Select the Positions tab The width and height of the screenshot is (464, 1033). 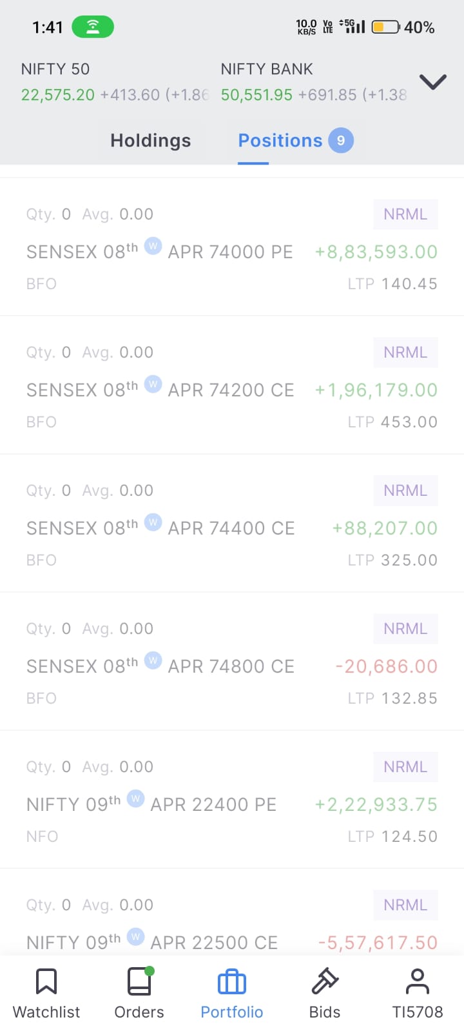[x=280, y=141]
